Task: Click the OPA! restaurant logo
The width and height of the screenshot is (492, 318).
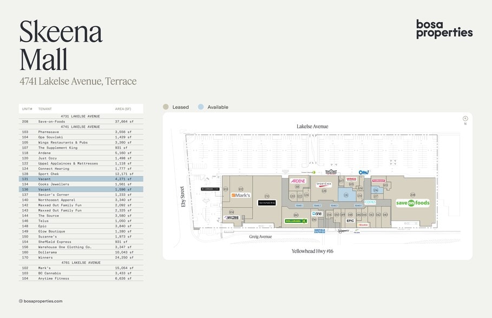Action: [364, 172]
